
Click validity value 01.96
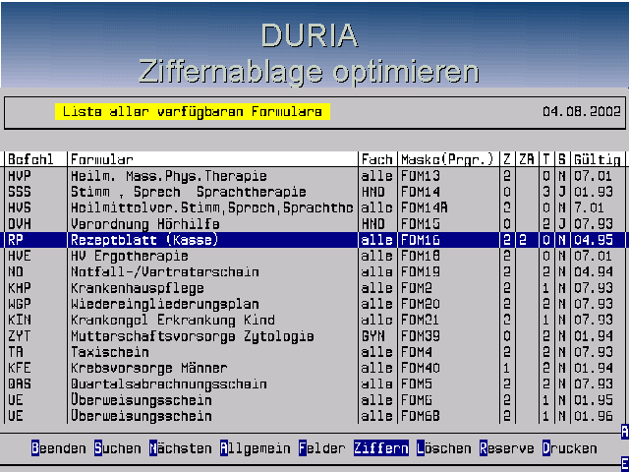[594, 416]
